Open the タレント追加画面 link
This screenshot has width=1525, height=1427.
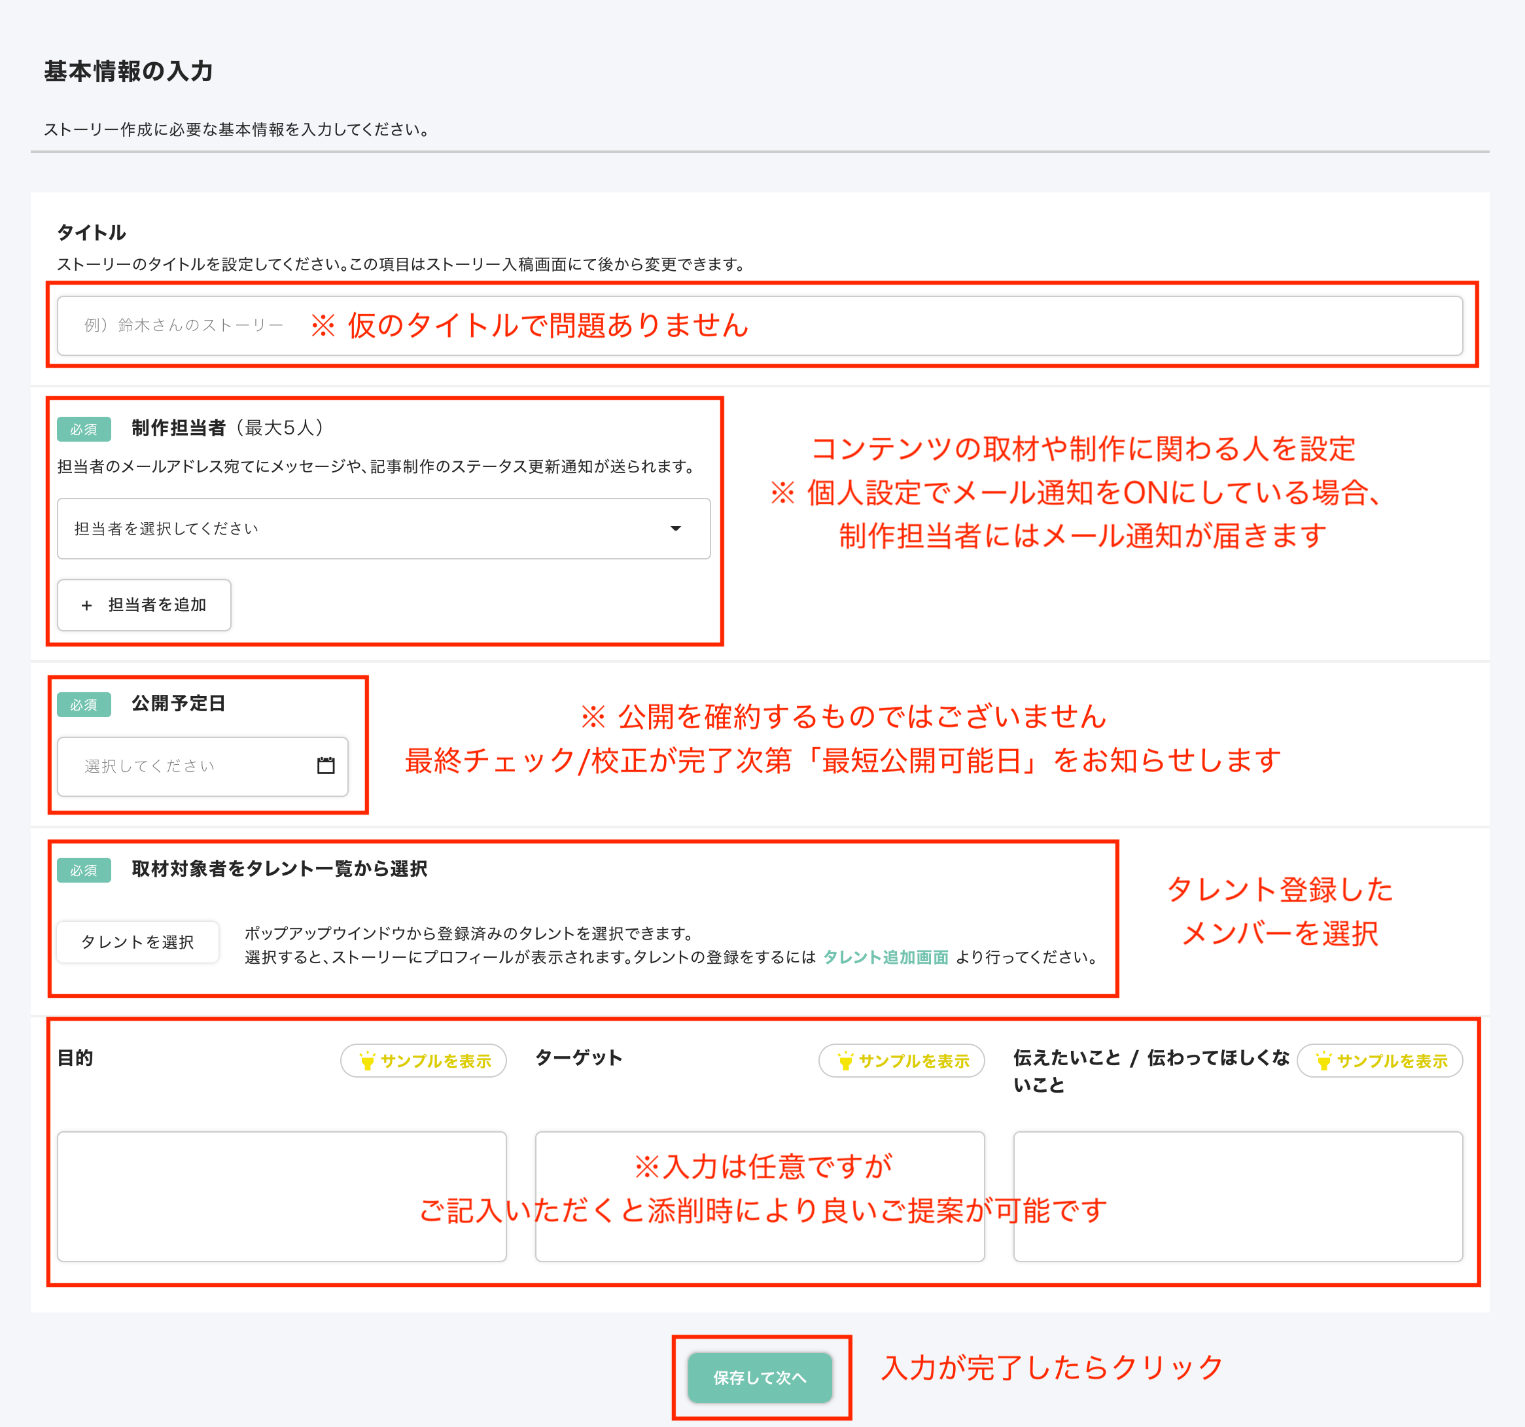coord(885,957)
